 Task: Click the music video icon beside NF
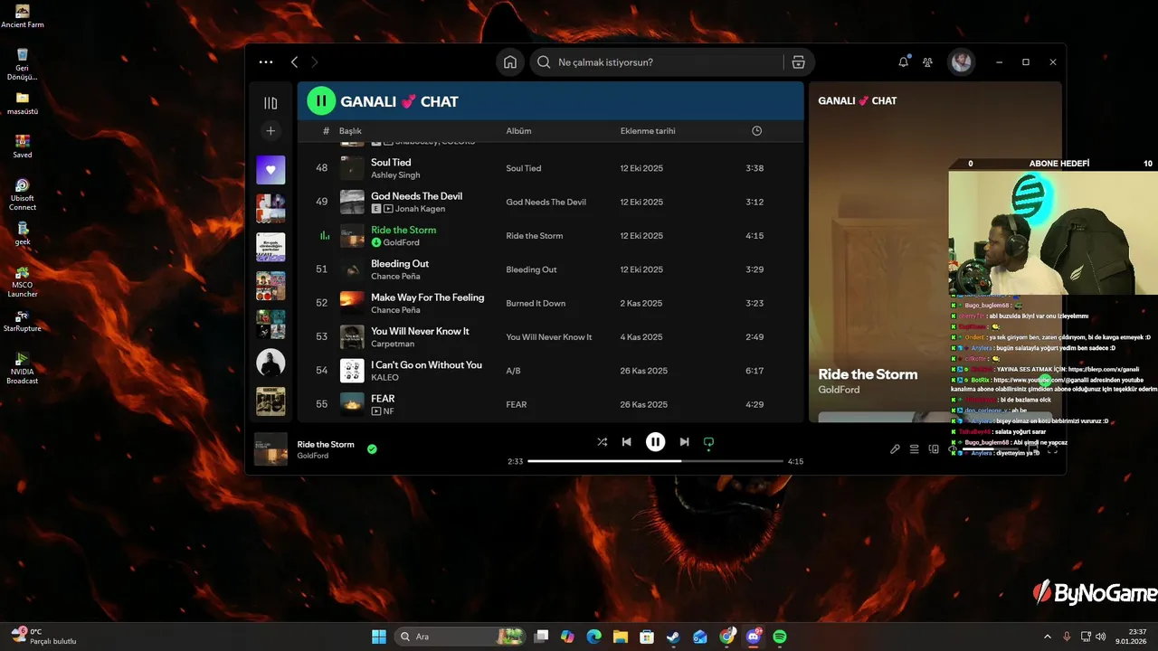(375, 411)
